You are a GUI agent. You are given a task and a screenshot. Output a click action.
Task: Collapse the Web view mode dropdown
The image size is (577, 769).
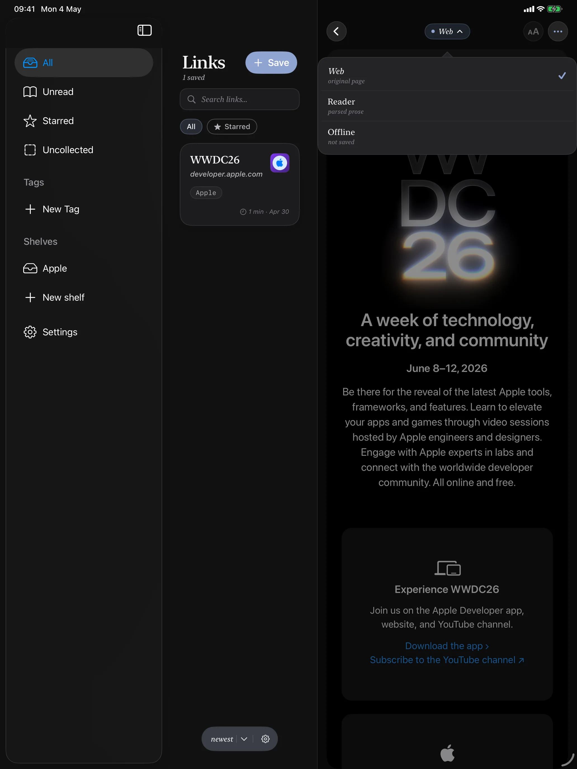tap(447, 31)
